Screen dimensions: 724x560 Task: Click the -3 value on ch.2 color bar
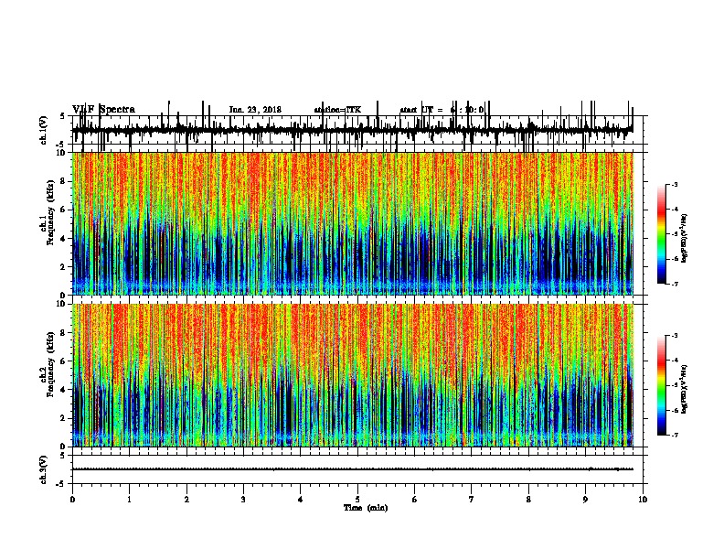point(674,336)
